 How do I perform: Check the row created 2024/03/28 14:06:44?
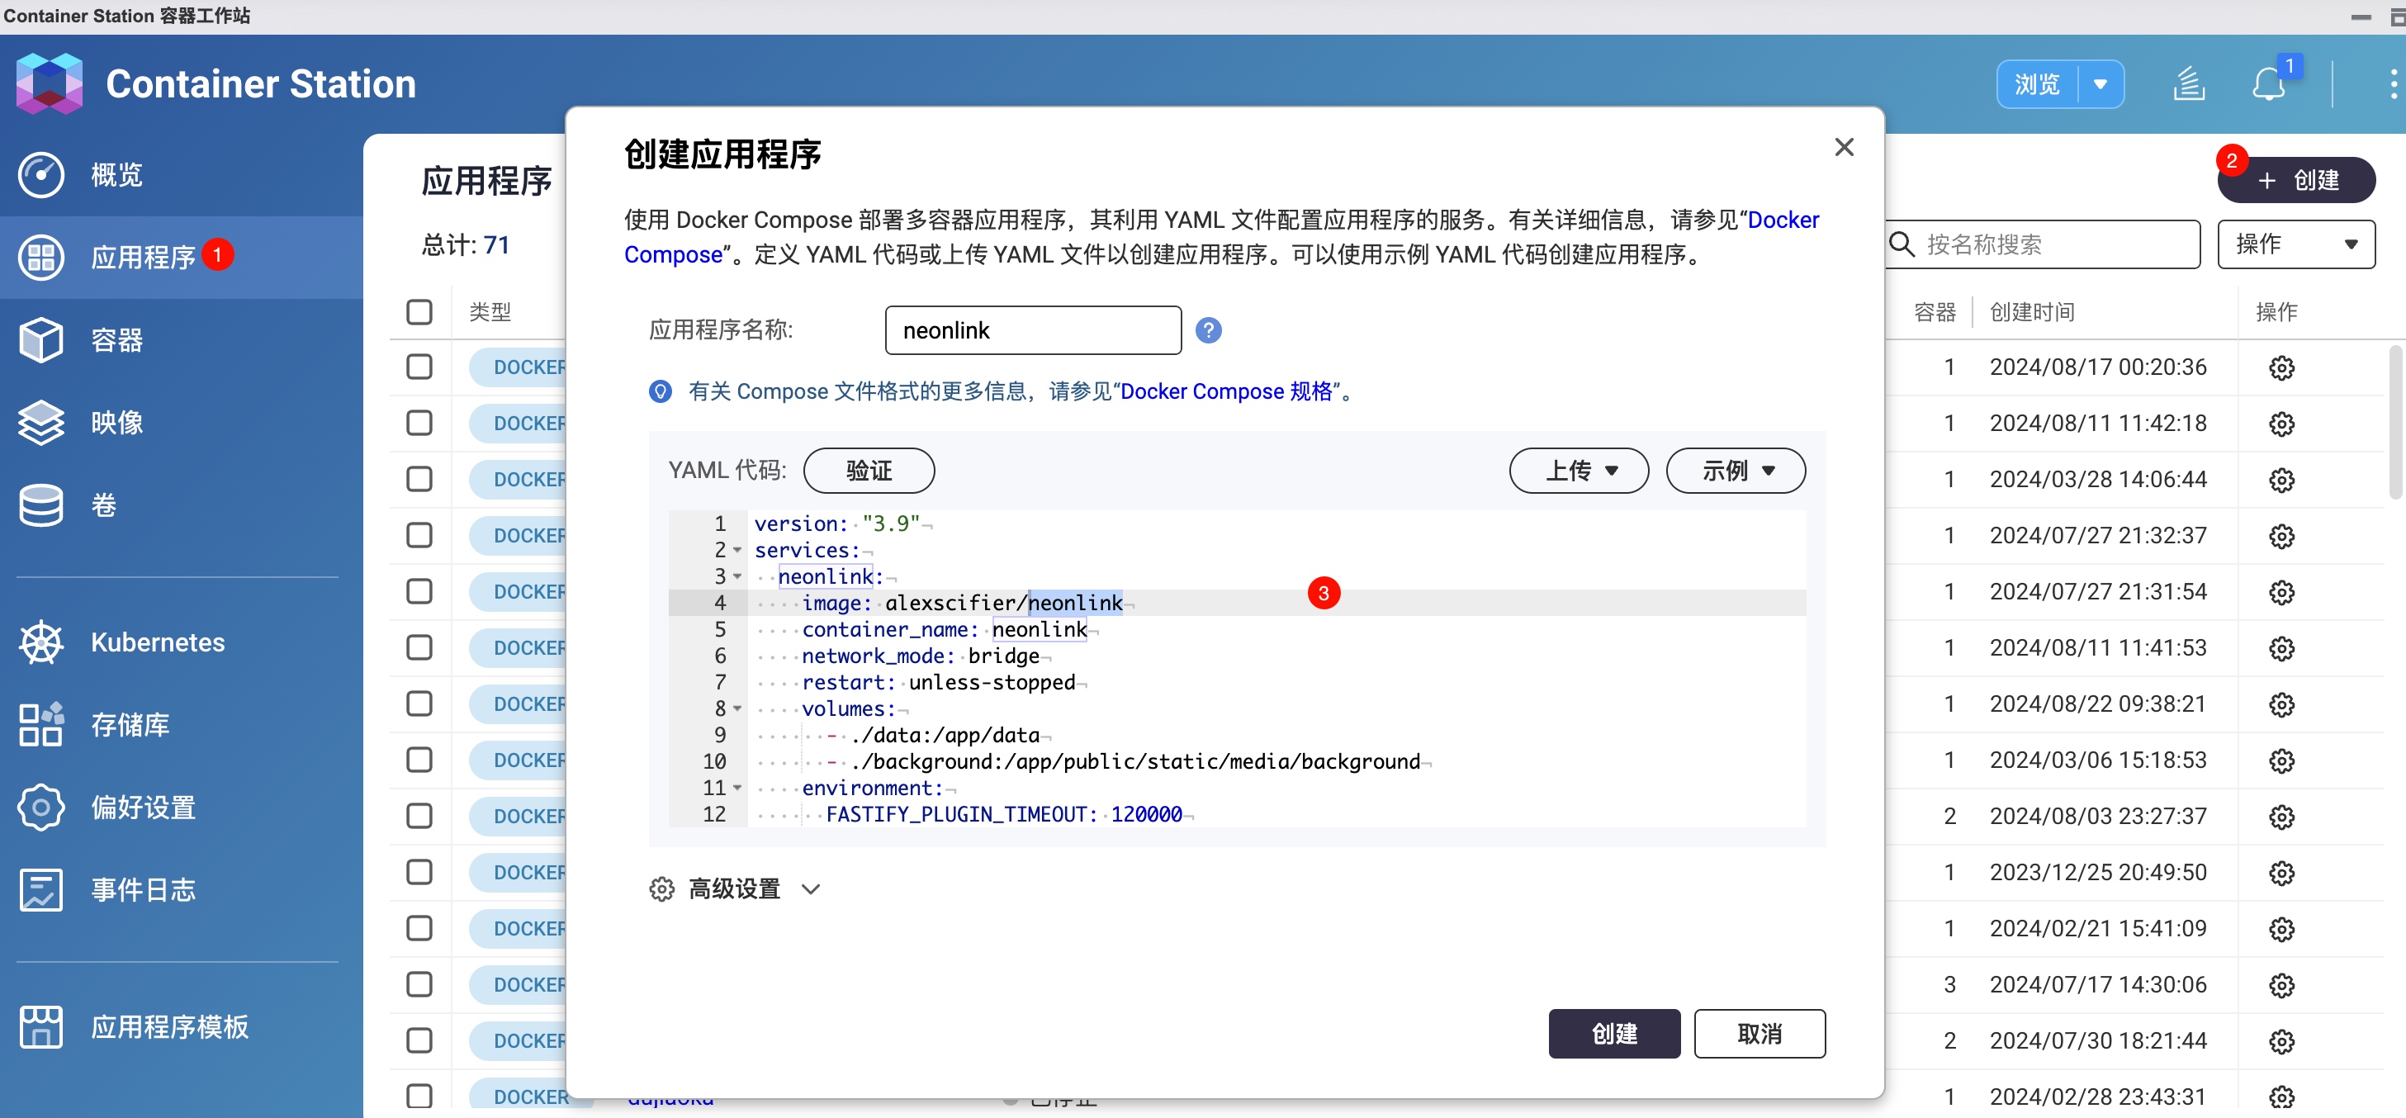[x=419, y=479]
